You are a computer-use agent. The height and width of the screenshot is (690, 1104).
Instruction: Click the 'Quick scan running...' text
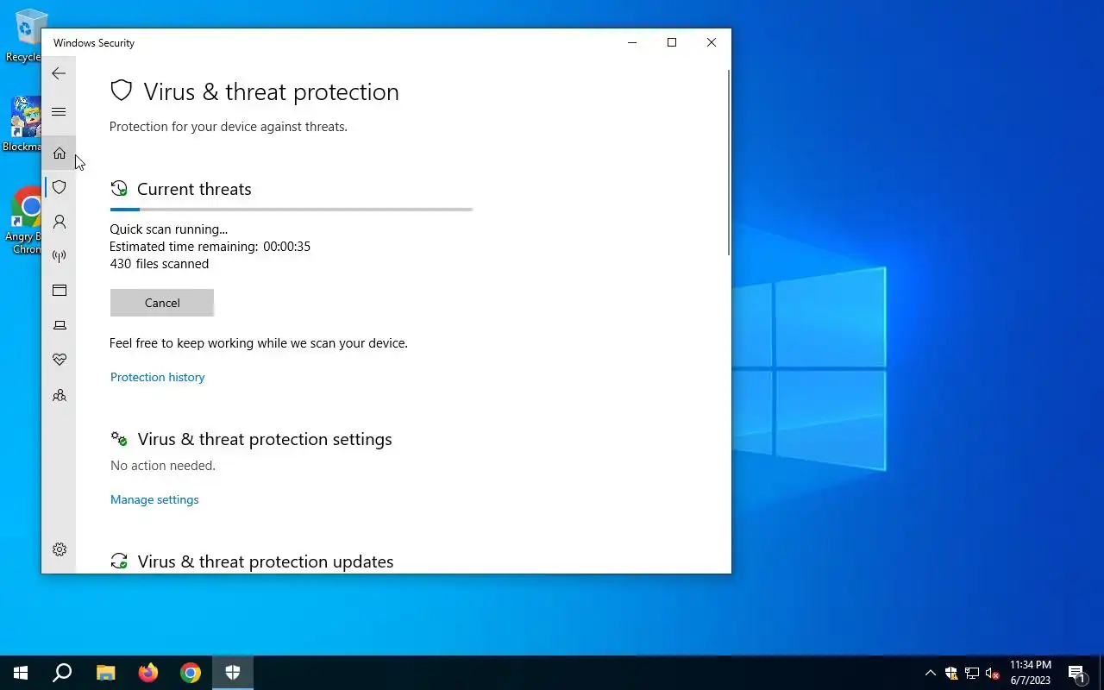pyautogui.click(x=169, y=229)
